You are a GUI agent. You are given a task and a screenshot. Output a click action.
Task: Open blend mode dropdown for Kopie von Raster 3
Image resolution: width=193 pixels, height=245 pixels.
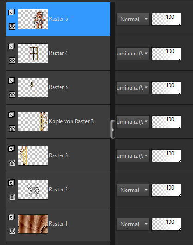coord(133,122)
